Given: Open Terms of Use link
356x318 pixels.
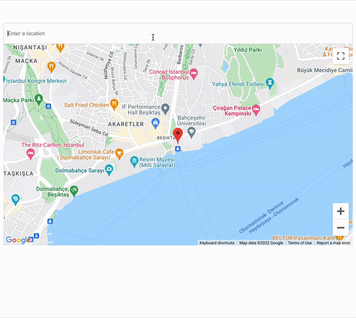Looking at the screenshot, I should pyautogui.click(x=300, y=243).
